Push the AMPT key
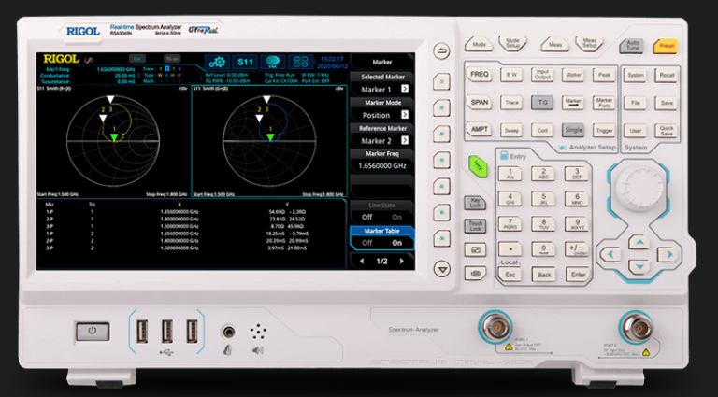This screenshot has width=718, height=397. click(479, 130)
